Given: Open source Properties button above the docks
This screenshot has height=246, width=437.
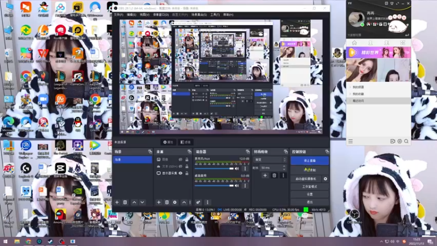Looking at the screenshot, I should [168, 142].
